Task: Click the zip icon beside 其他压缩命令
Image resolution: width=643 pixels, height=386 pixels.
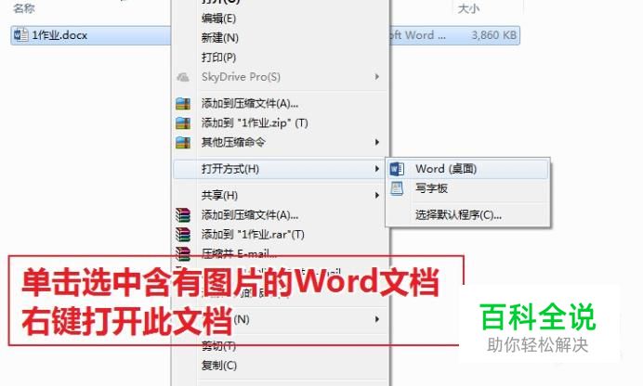Action: tap(183, 142)
